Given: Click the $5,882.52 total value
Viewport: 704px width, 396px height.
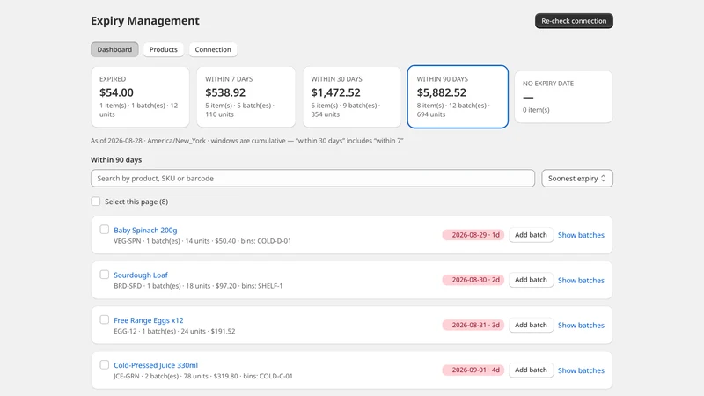Looking at the screenshot, I should click(442, 92).
